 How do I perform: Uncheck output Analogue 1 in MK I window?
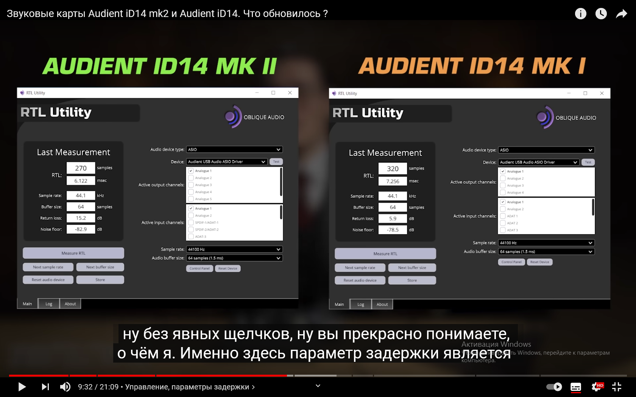point(503,171)
